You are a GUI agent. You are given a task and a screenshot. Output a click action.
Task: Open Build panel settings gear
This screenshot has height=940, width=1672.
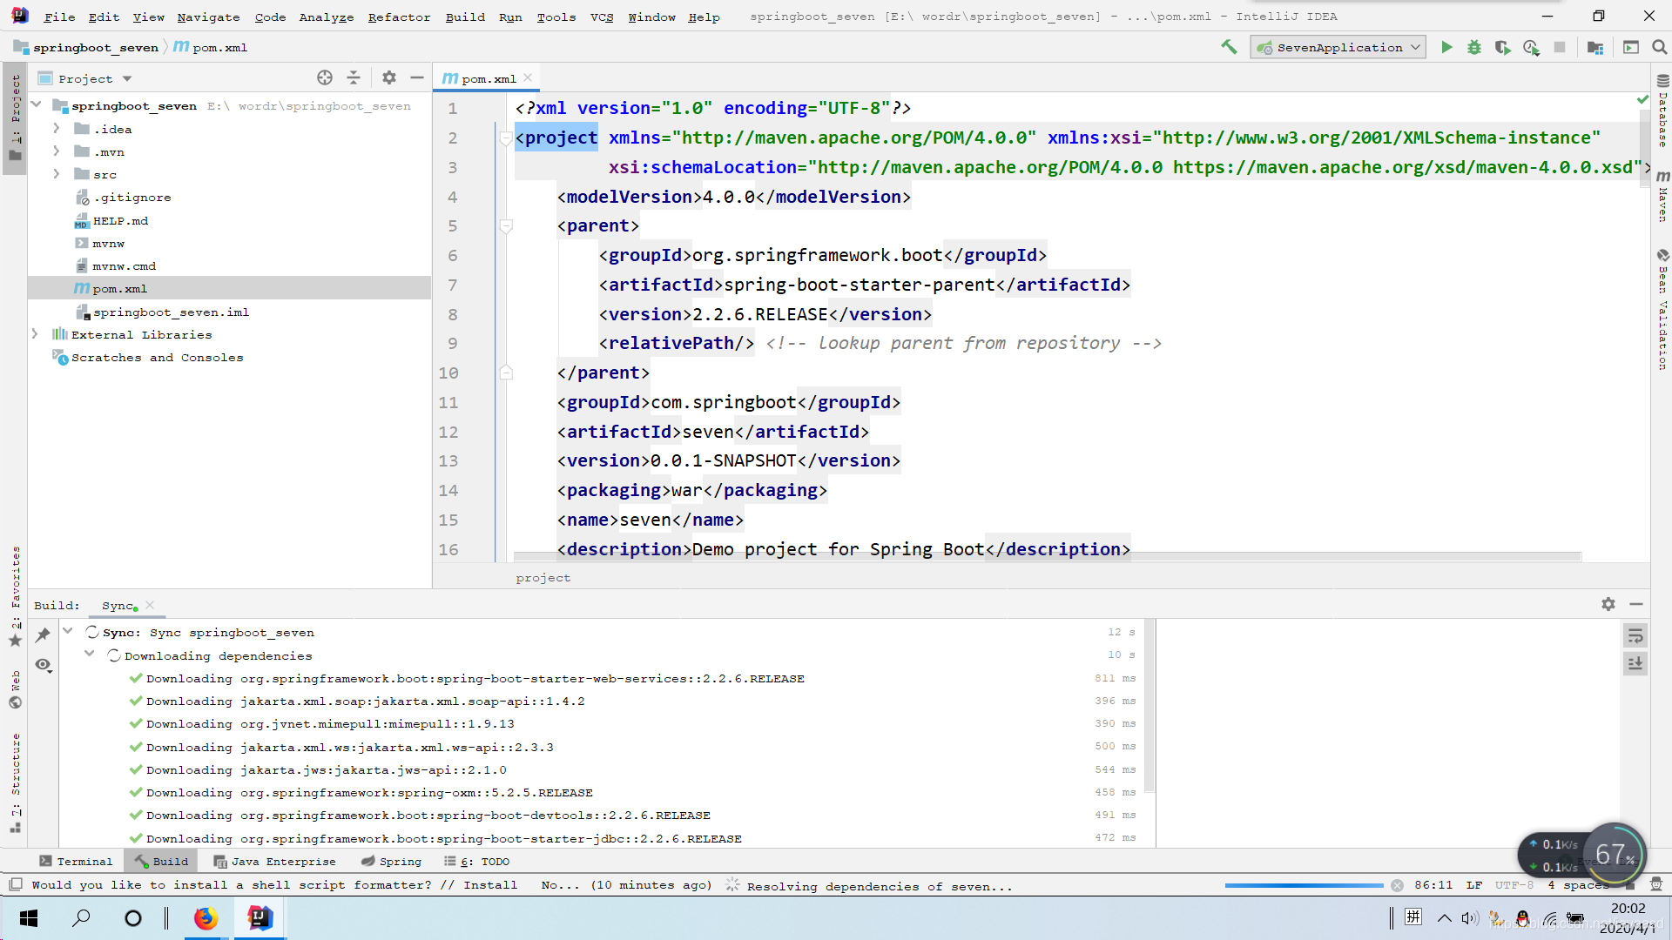(1608, 604)
